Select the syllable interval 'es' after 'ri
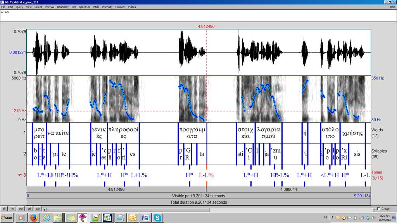The image size is (397, 223). click(x=133, y=154)
